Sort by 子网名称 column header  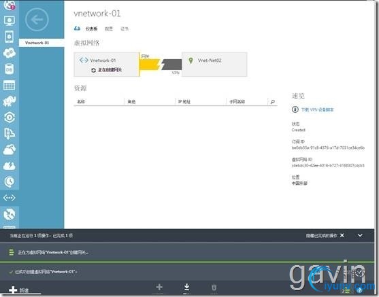pos(237,102)
